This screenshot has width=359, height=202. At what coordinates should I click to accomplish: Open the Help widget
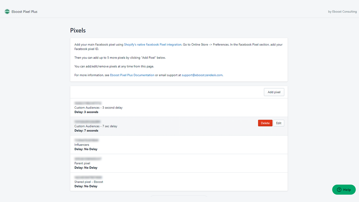344,190
